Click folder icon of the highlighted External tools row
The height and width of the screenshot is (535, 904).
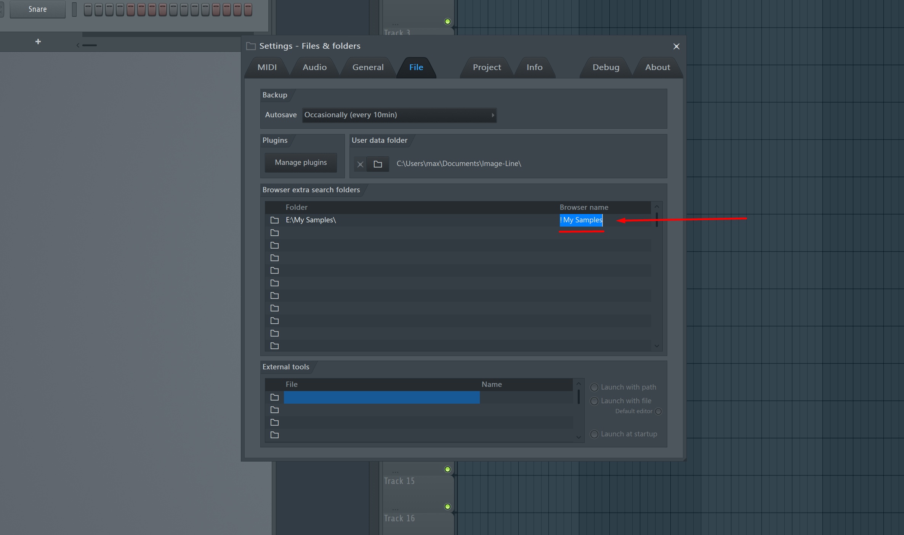coord(274,398)
